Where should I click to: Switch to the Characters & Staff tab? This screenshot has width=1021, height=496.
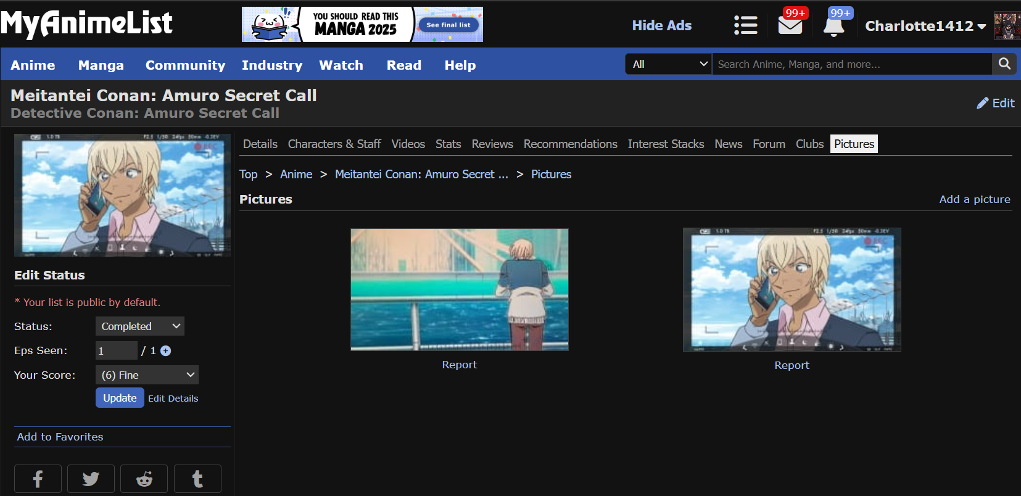tap(334, 144)
